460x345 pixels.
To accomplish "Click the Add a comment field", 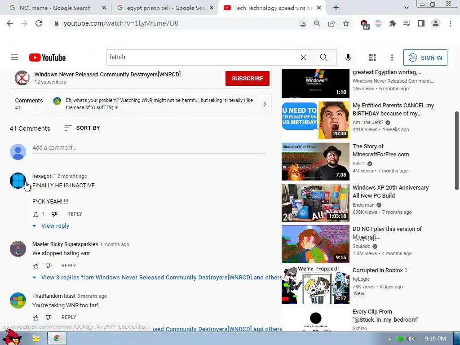I will click(x=149, y=148).
